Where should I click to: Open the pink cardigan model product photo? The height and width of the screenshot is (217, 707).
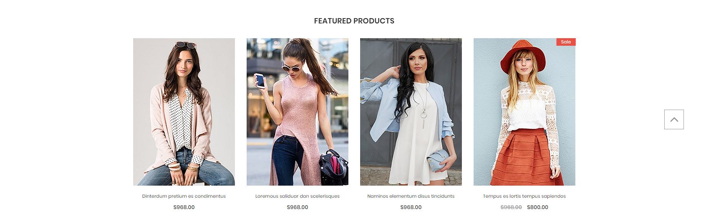point(184,112)
